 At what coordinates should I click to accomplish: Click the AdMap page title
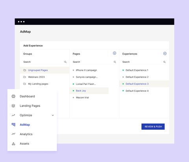click(25, 31)
